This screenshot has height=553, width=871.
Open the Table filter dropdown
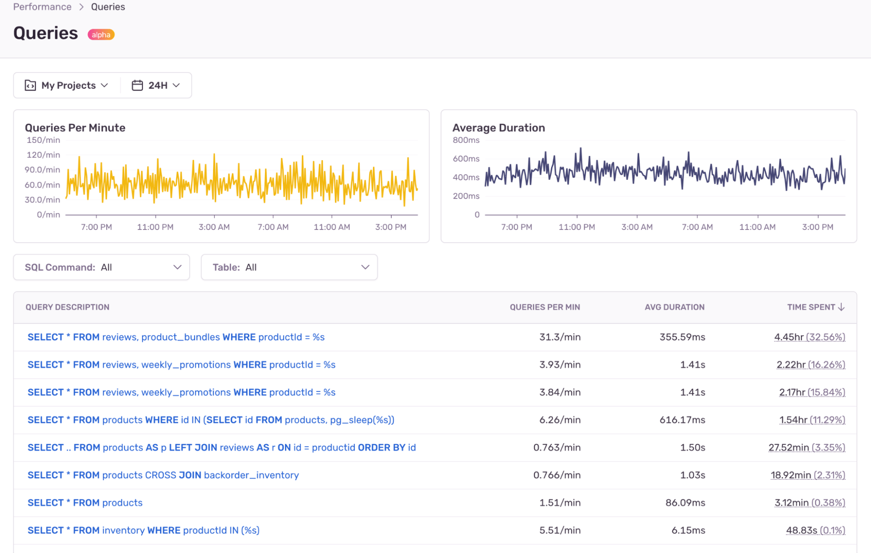point(289,267)
